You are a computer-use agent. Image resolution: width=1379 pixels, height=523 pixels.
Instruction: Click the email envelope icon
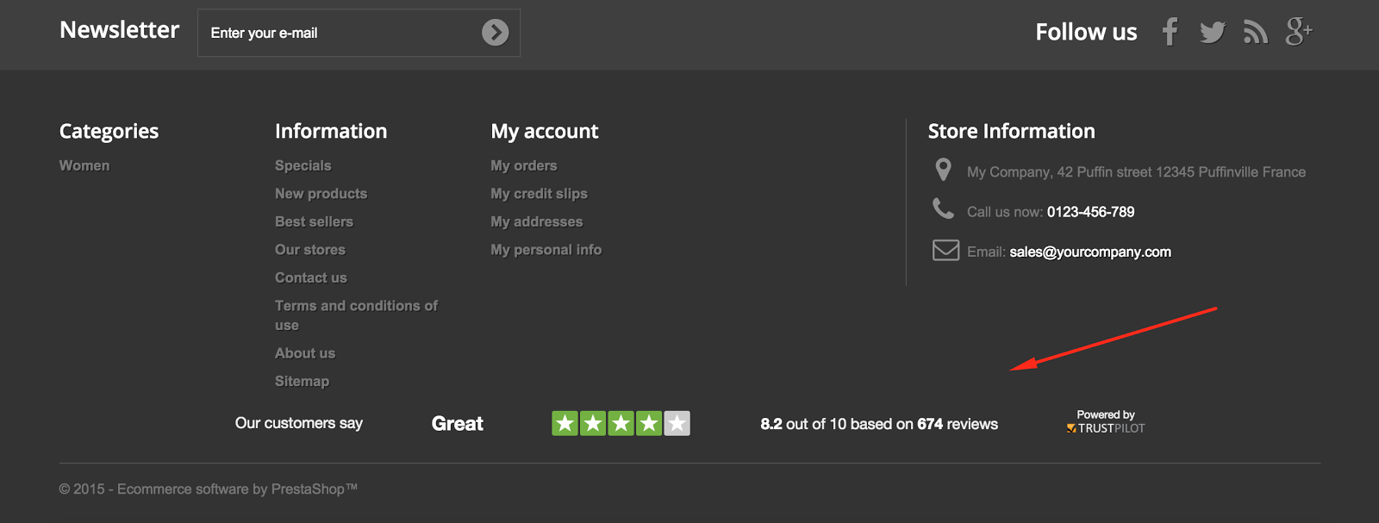pos(945,250)
